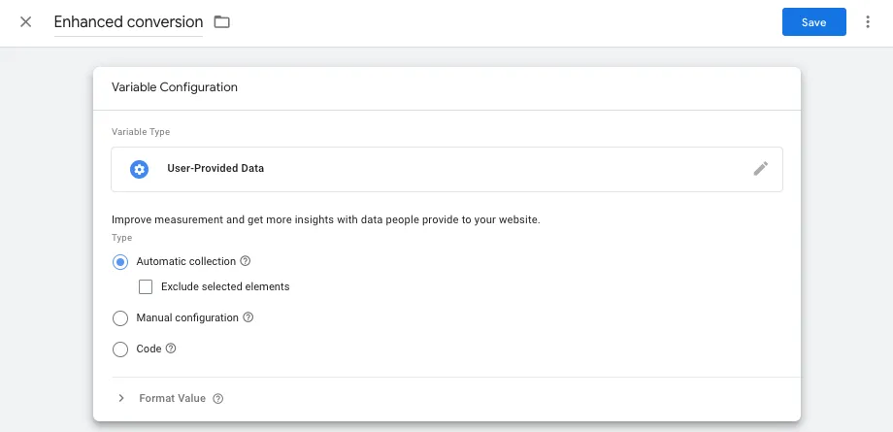Open the folder icon beside variable name
The image size is (893, 432).
click(221, 22)
